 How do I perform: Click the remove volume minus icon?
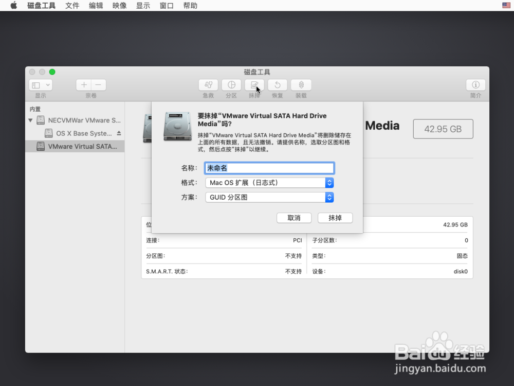point(98,85)
